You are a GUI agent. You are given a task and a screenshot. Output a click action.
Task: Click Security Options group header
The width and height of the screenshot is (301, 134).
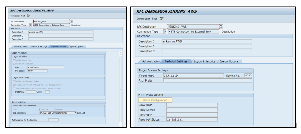pyautogui.click(x=58, y=102)
